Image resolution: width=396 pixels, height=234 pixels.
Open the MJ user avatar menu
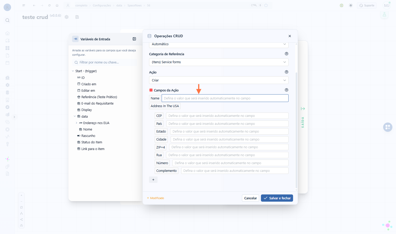click(387, 5)
